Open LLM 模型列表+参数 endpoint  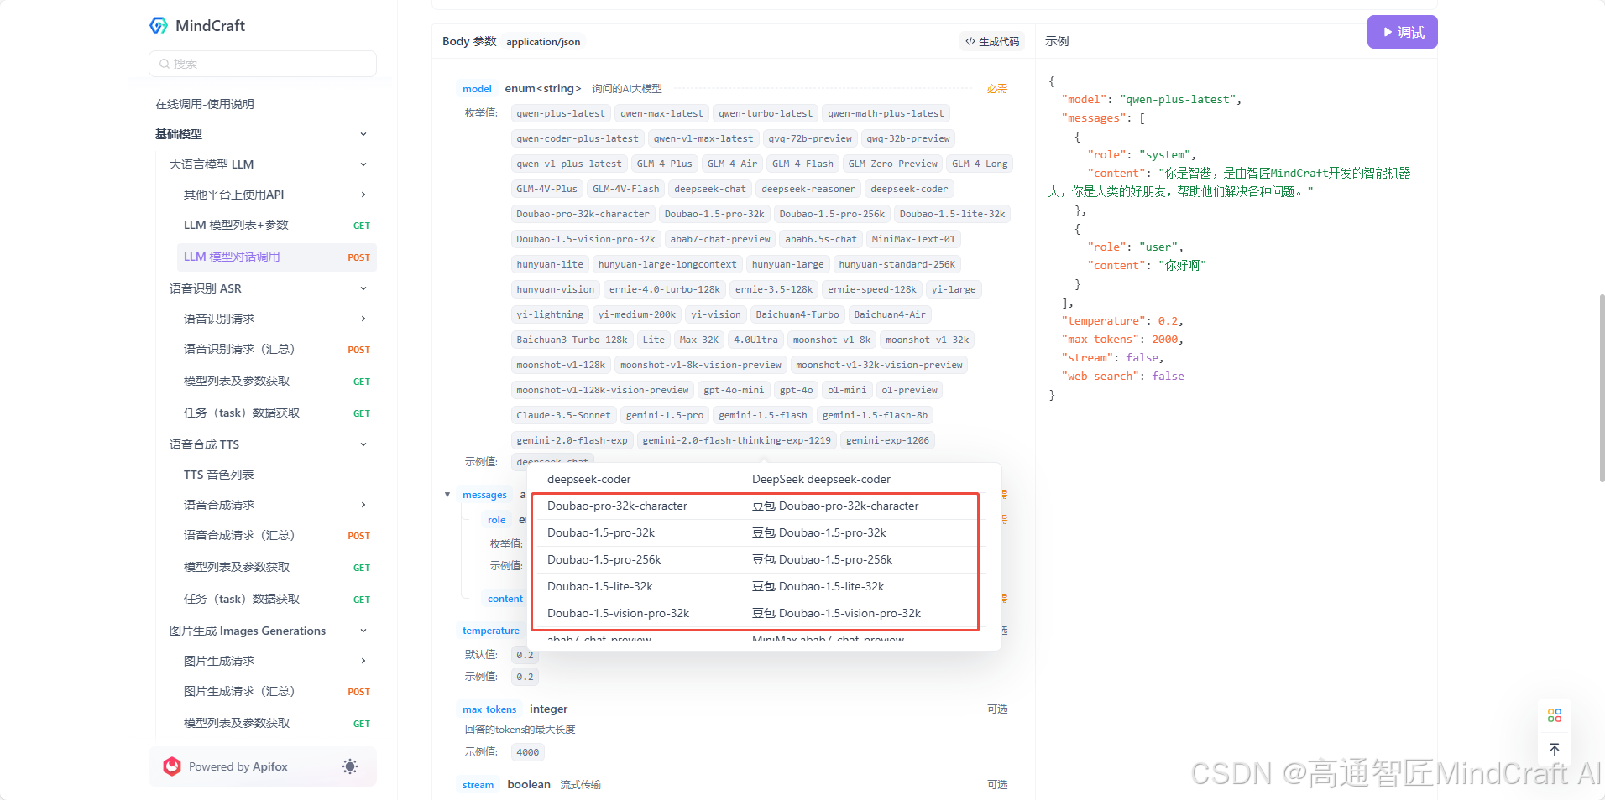pyautogui.click(x=276, y=225)
